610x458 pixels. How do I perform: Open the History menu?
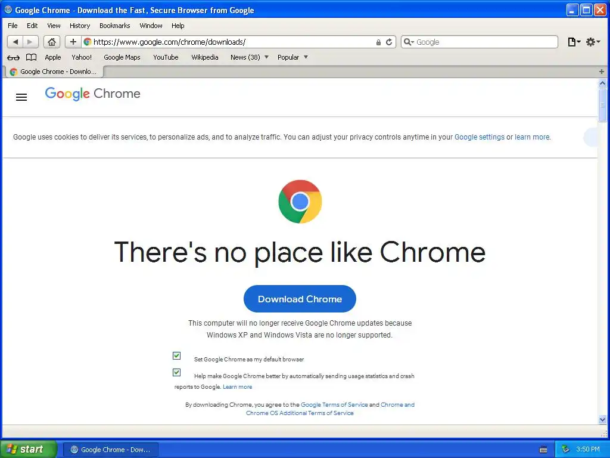[x=80, y=26]
